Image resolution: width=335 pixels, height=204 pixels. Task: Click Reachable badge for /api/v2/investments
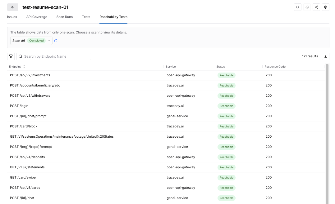(226, 75)
